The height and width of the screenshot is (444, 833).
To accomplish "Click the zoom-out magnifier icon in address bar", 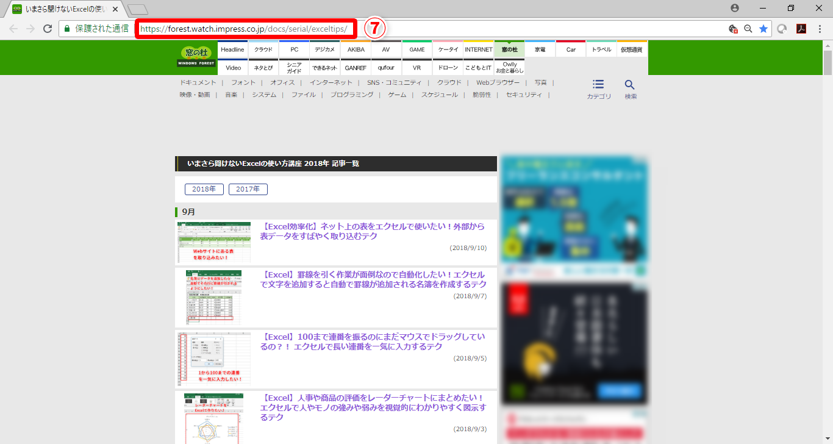I will point(748,29).
